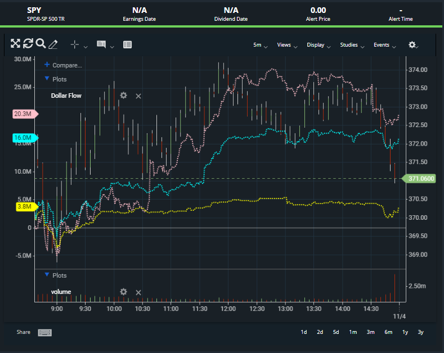
Task: Open the Views dropdown menu
Action: click(x=286, y=45)
